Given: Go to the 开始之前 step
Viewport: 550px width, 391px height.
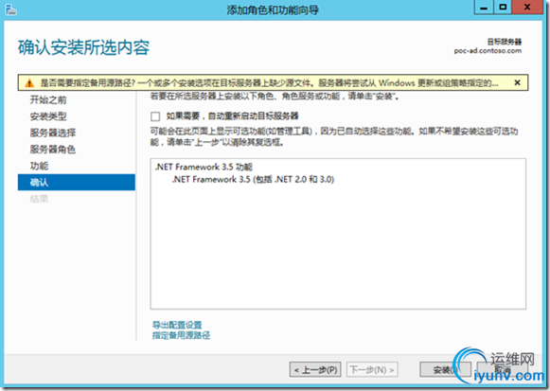Looking at the screenshot, I should (x=48, y=100).
